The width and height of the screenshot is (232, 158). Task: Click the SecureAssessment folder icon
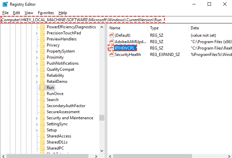(42, 112)
